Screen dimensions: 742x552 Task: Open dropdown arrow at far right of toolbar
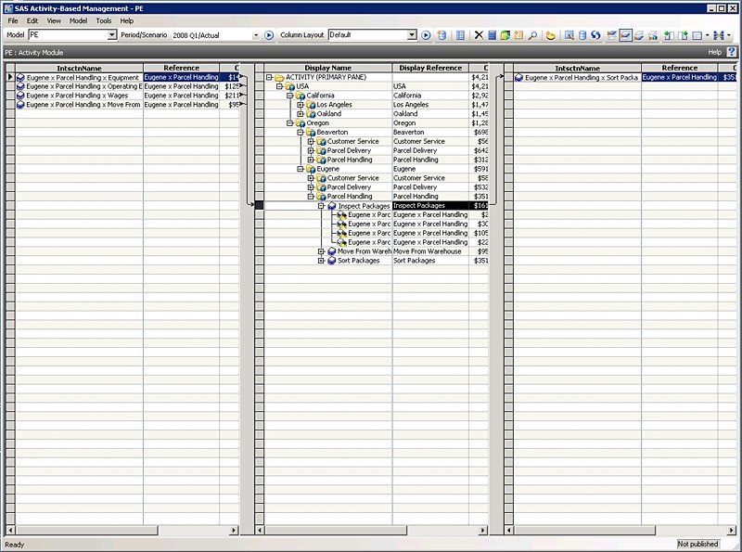coord(729,35)
